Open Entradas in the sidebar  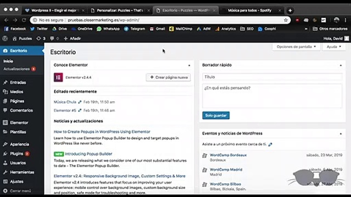click(x=22, y=82)
